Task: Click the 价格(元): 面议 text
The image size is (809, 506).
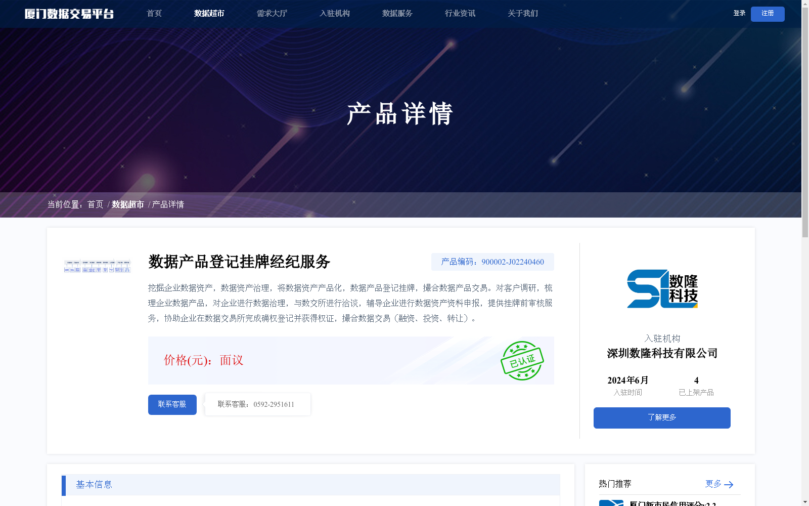Action: click(204, 360)
